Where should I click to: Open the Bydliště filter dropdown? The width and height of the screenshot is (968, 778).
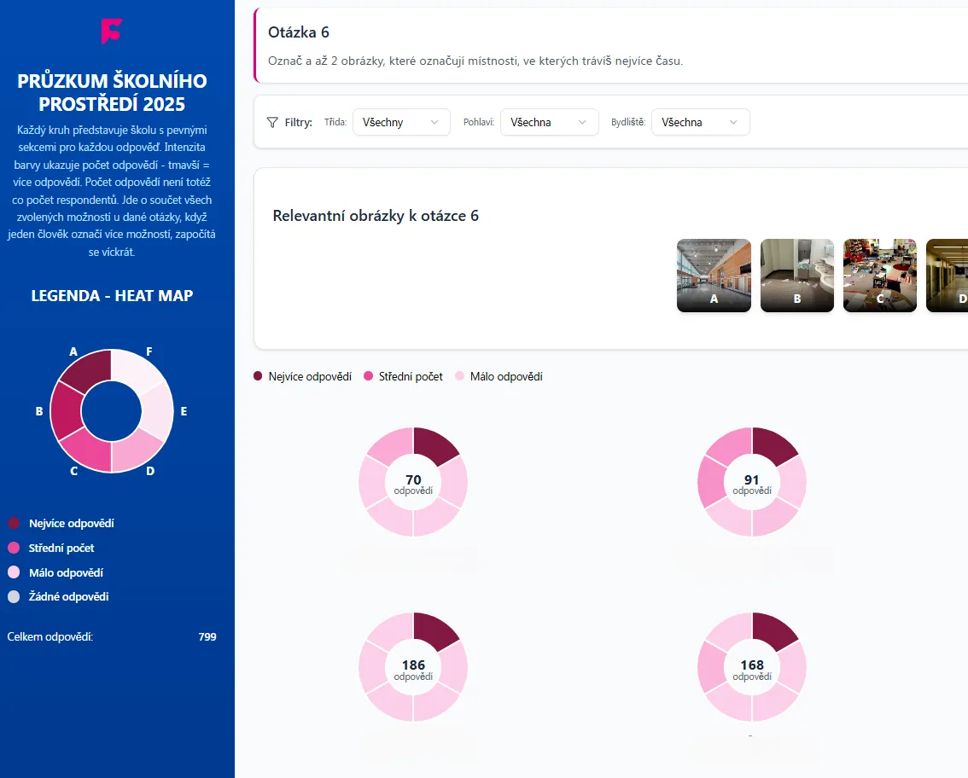point(700,122)
